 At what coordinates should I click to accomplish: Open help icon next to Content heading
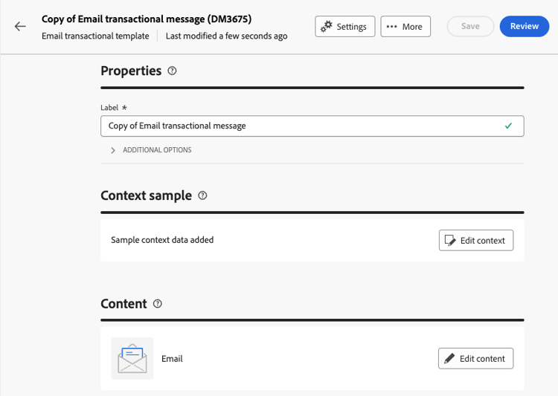[x=157, y=304]
